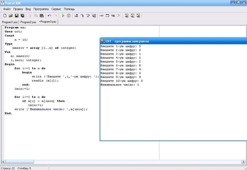Click 'Введите 10-ую цифру: 5' output line

pos(121,81)
